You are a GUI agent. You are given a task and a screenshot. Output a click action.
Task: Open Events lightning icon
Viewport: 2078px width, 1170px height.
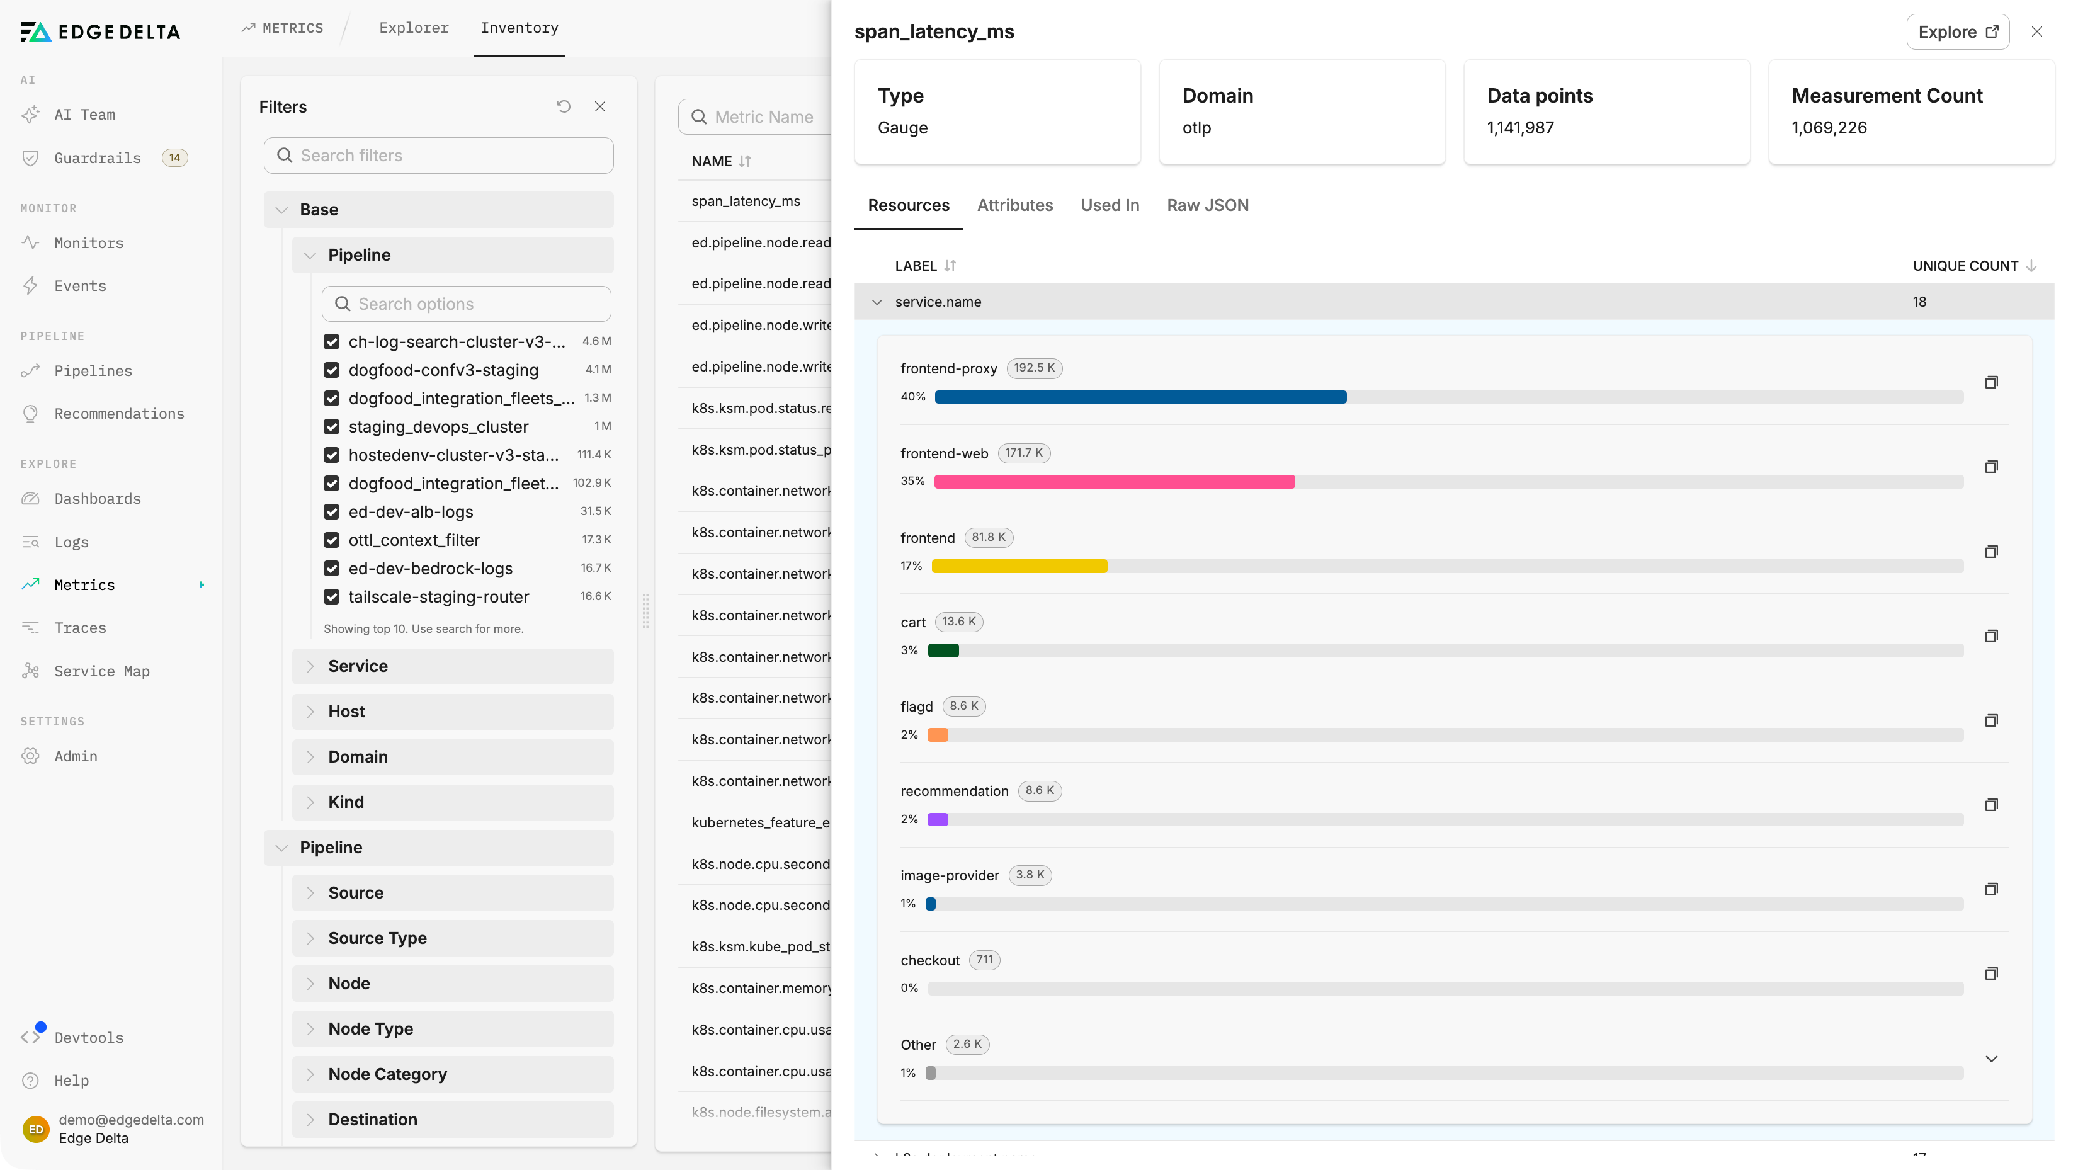[31, 286]
